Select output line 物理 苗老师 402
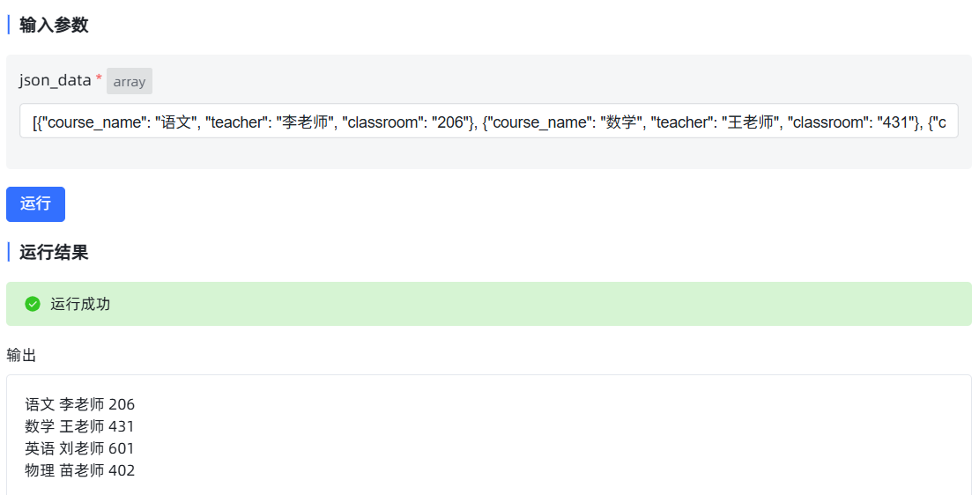This screenshot has height=495, width=979. pos(80,470)
